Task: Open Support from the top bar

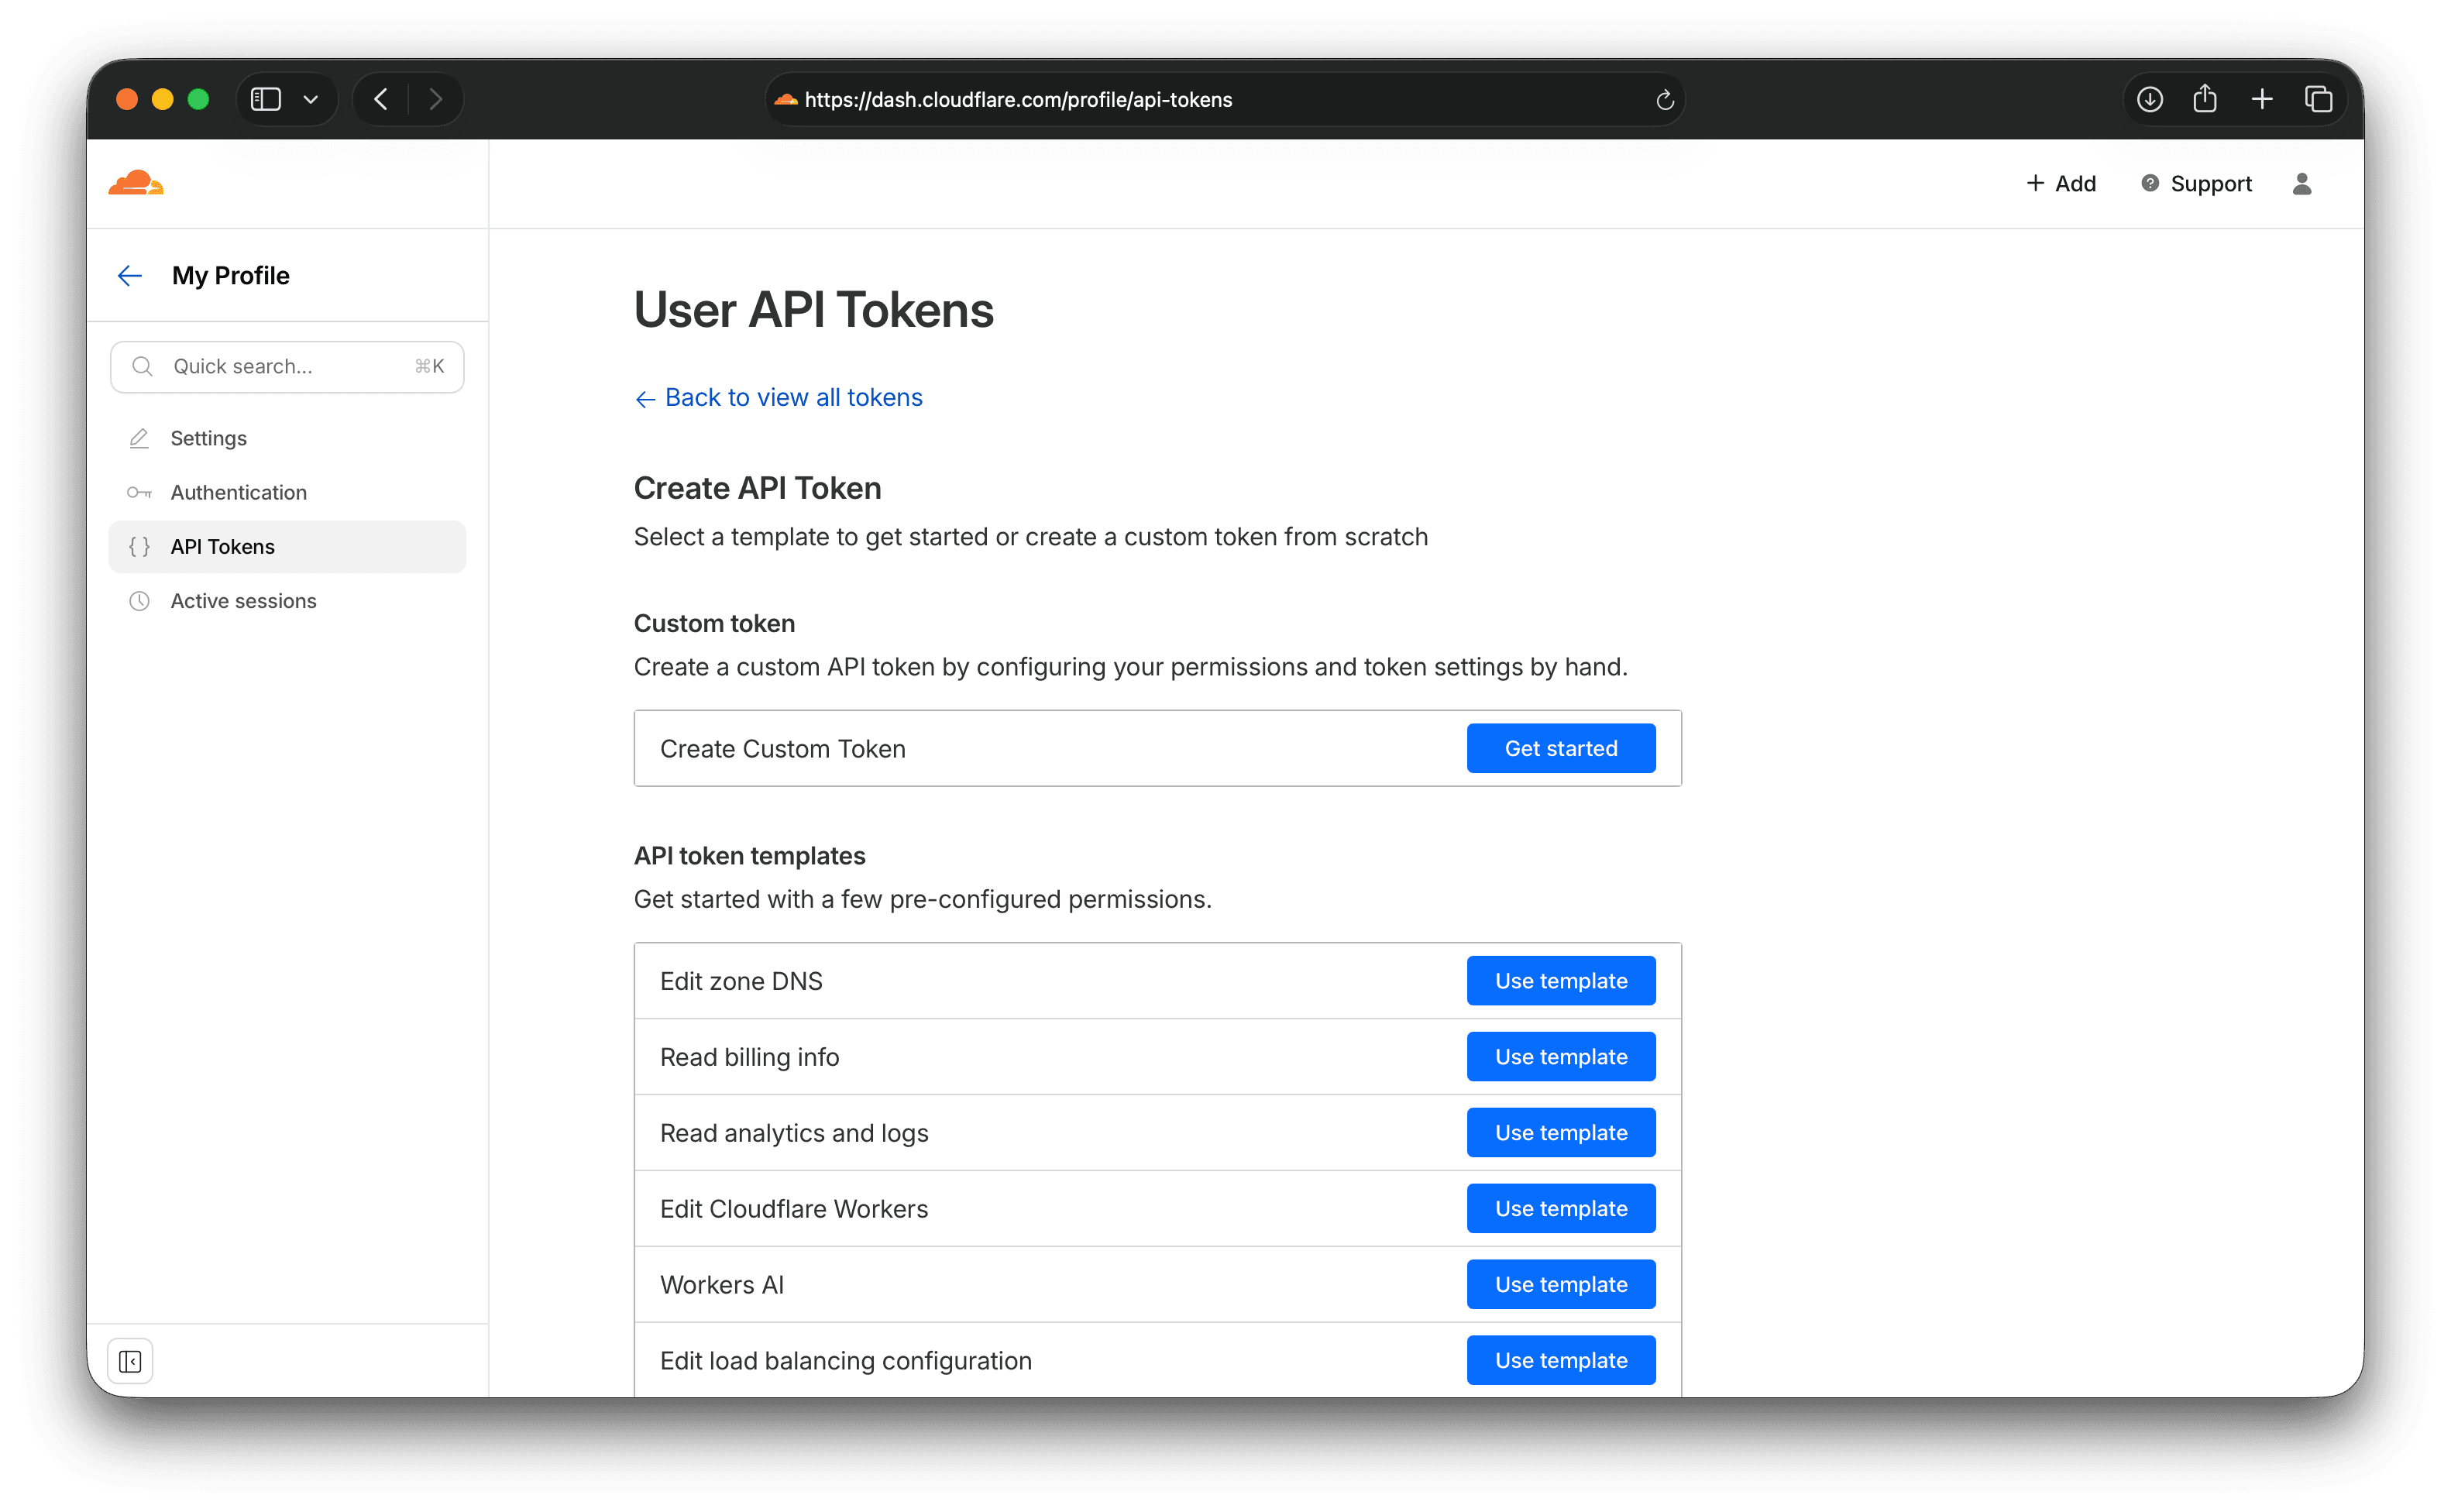Action: (x=2210, y=183)
